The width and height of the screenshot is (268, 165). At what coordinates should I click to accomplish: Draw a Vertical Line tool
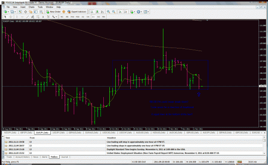17,17
